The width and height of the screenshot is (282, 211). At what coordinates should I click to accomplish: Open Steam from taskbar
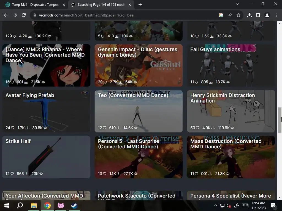point(74,206)
